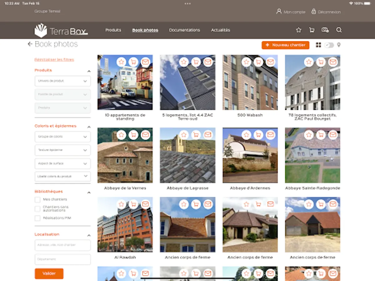Email the 78 logements collectifs photo
Viewport: 375px width, 281px height.
[333, 62]
